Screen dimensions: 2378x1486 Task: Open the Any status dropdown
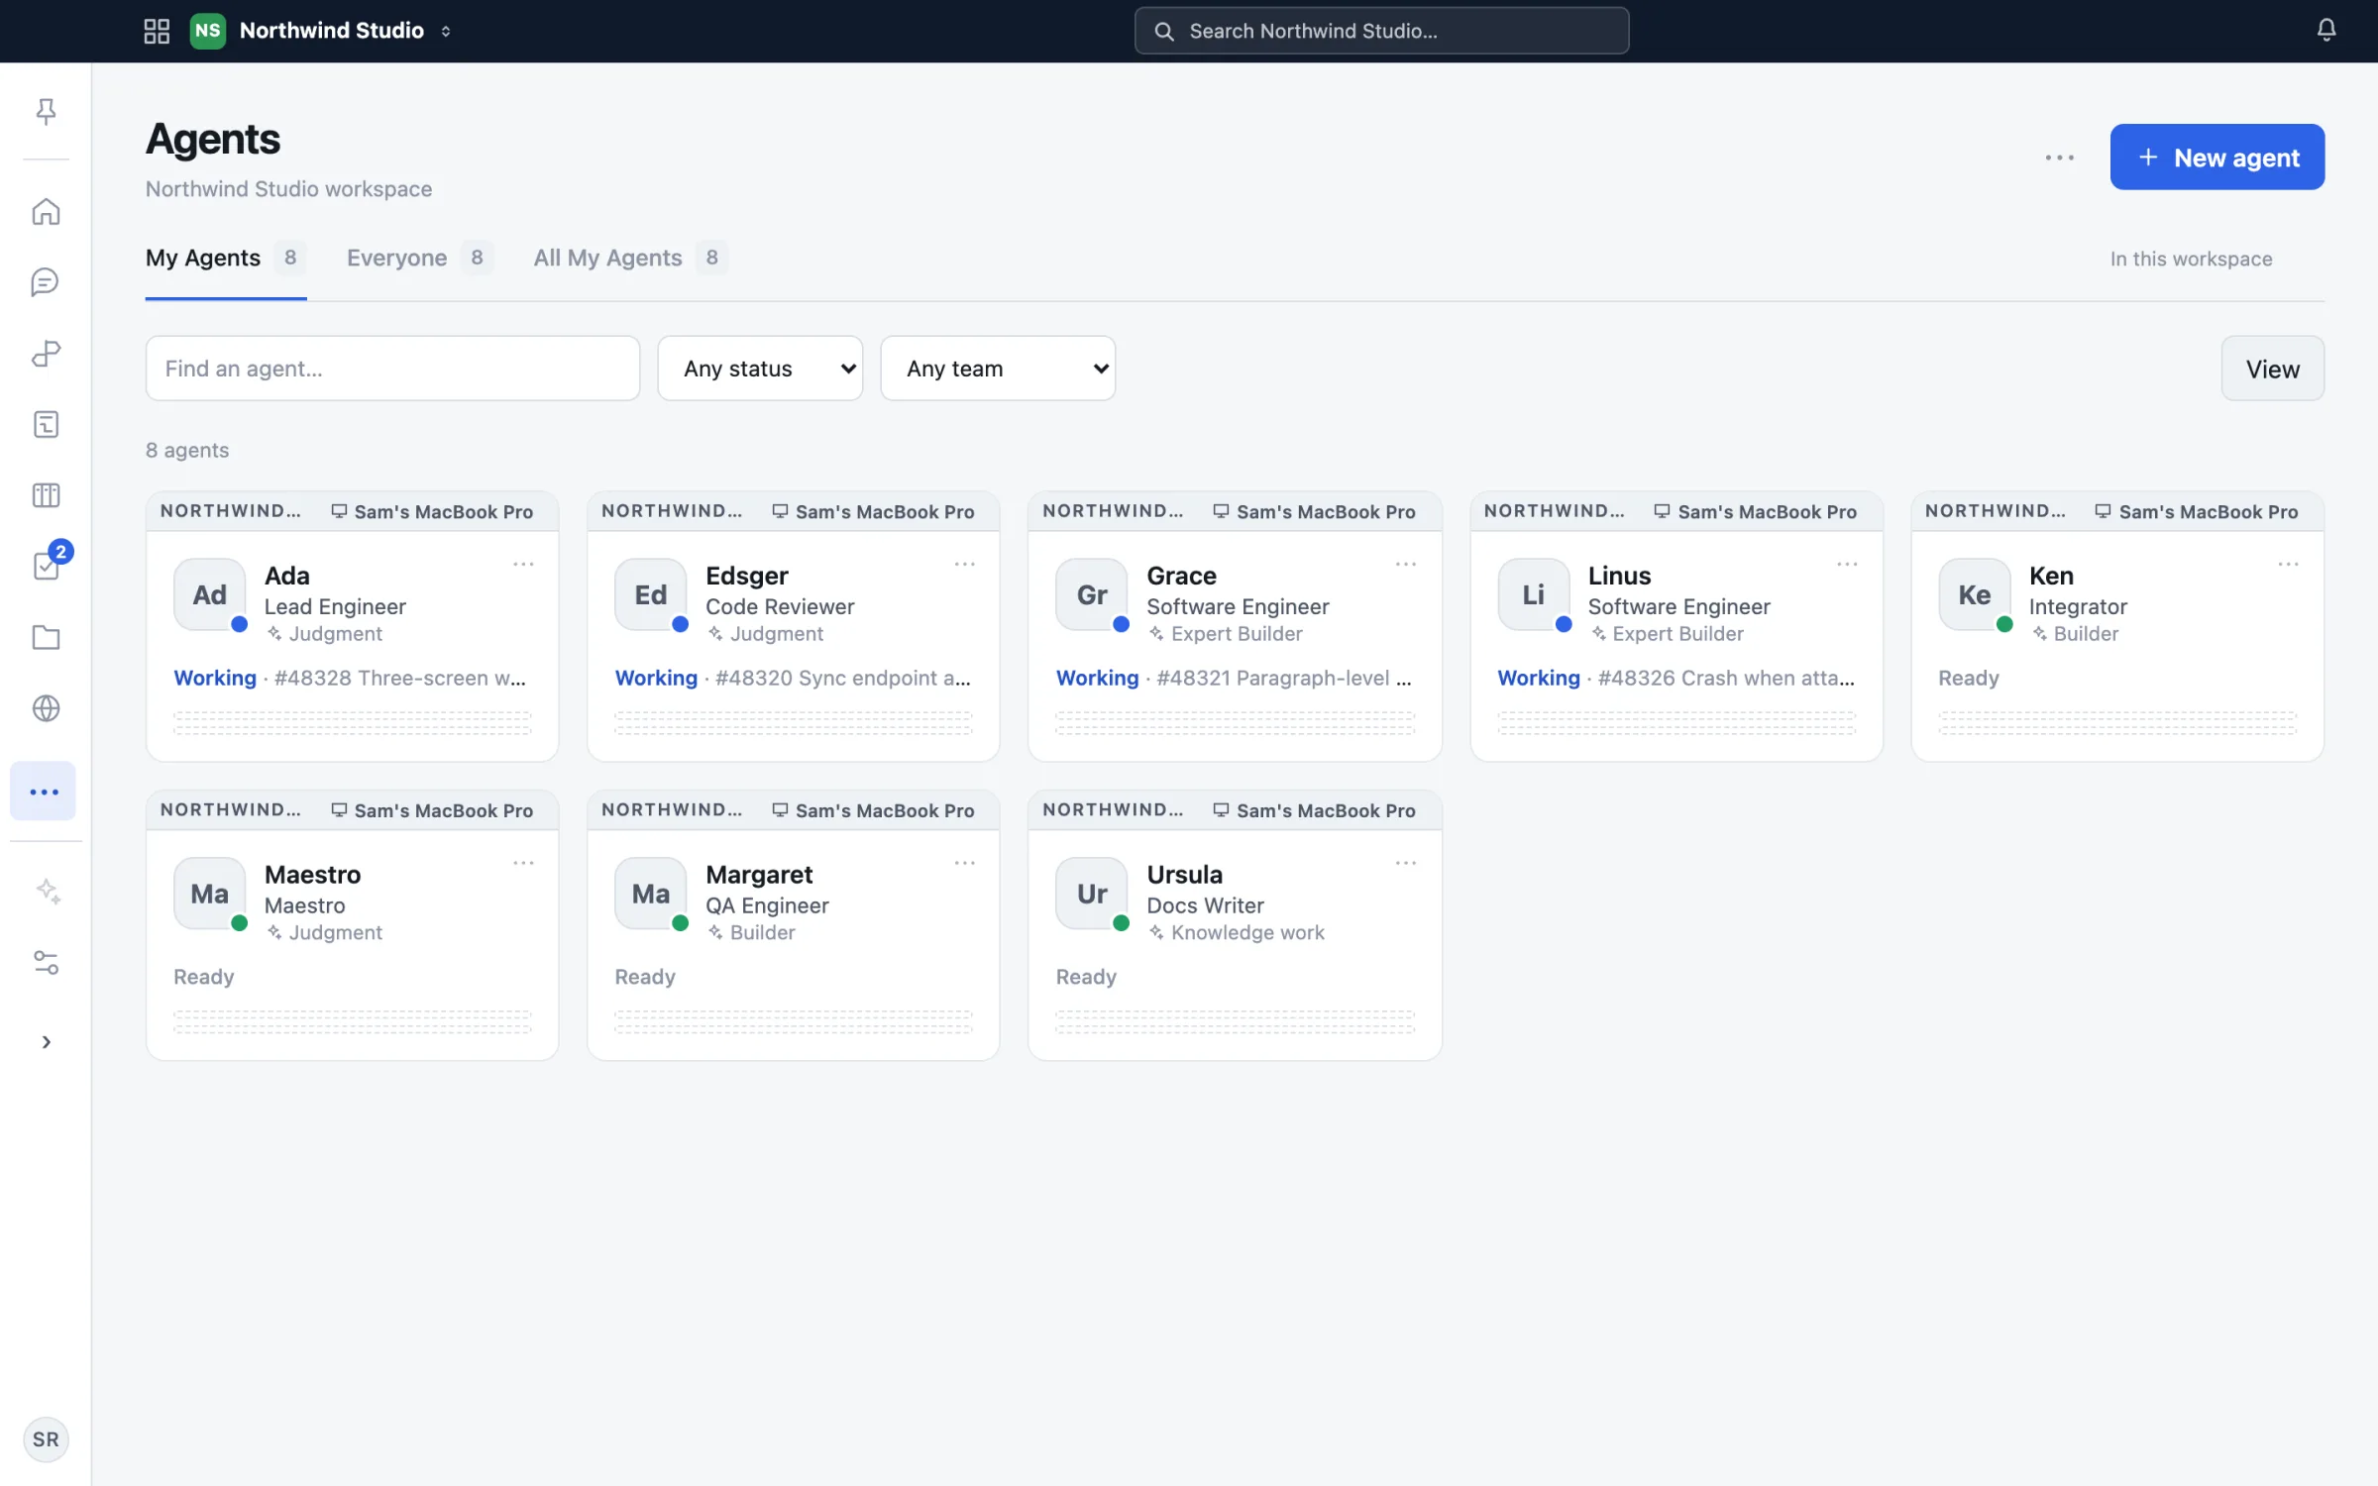coord(760,369)
